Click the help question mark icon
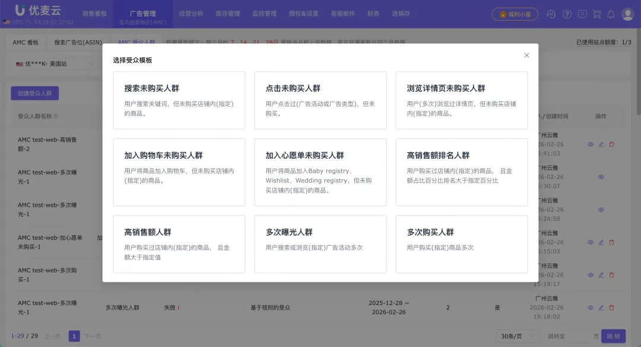Image resolution: width=641 pixels, height=347 pixels. pos(567,14)
